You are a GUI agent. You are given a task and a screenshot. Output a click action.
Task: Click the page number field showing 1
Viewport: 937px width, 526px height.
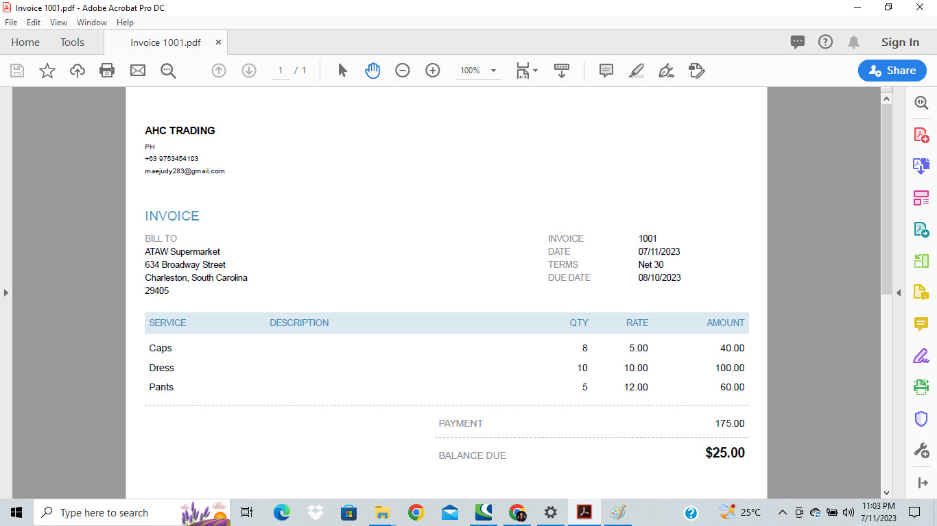click(281, 71)
